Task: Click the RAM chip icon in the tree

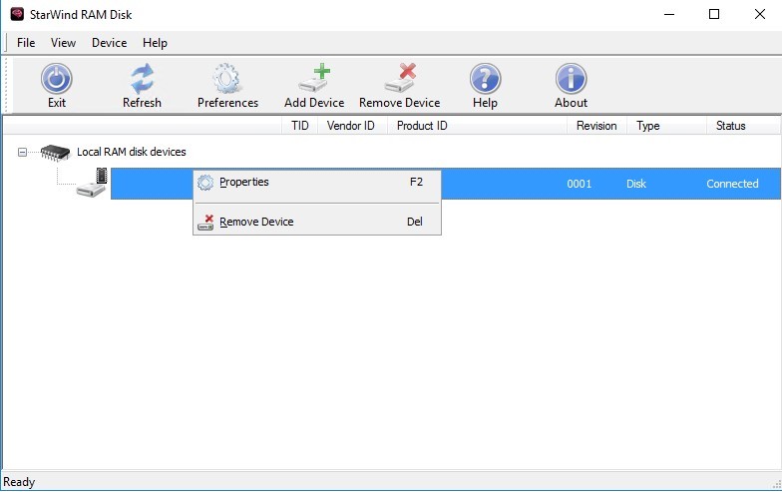Action: tap(56, 152)
